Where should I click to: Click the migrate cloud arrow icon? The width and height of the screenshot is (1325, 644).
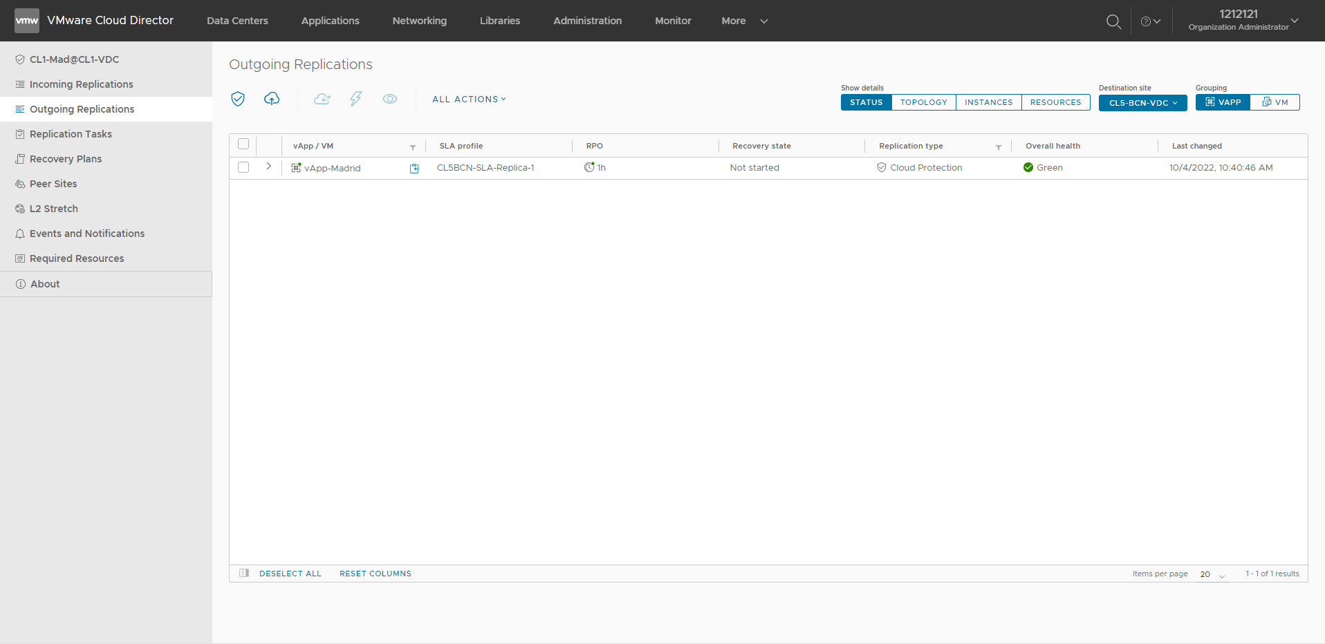[322, 99]
